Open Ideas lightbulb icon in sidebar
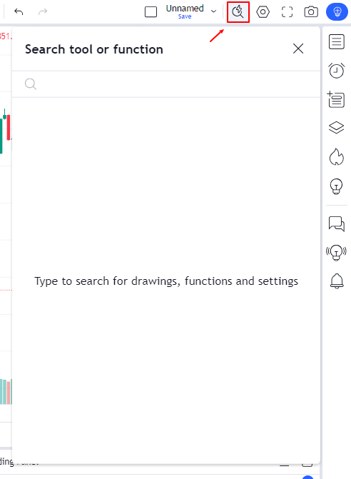The height and width of the screenshot is (479, 351). [x=336, y=186]
